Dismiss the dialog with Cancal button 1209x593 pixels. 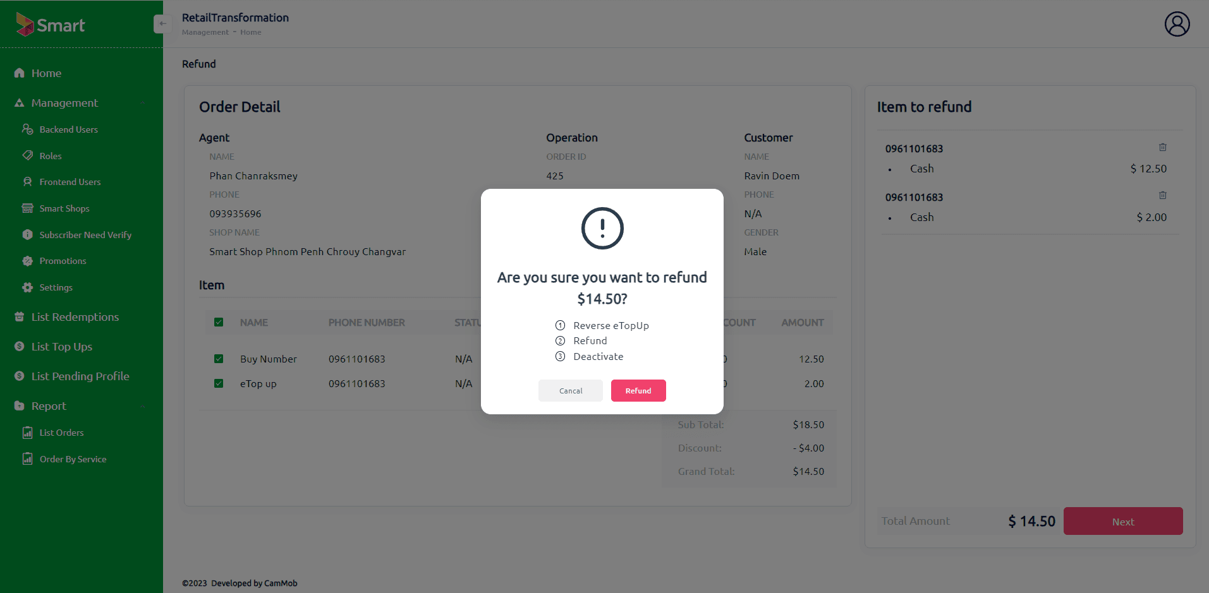(571, 390)
